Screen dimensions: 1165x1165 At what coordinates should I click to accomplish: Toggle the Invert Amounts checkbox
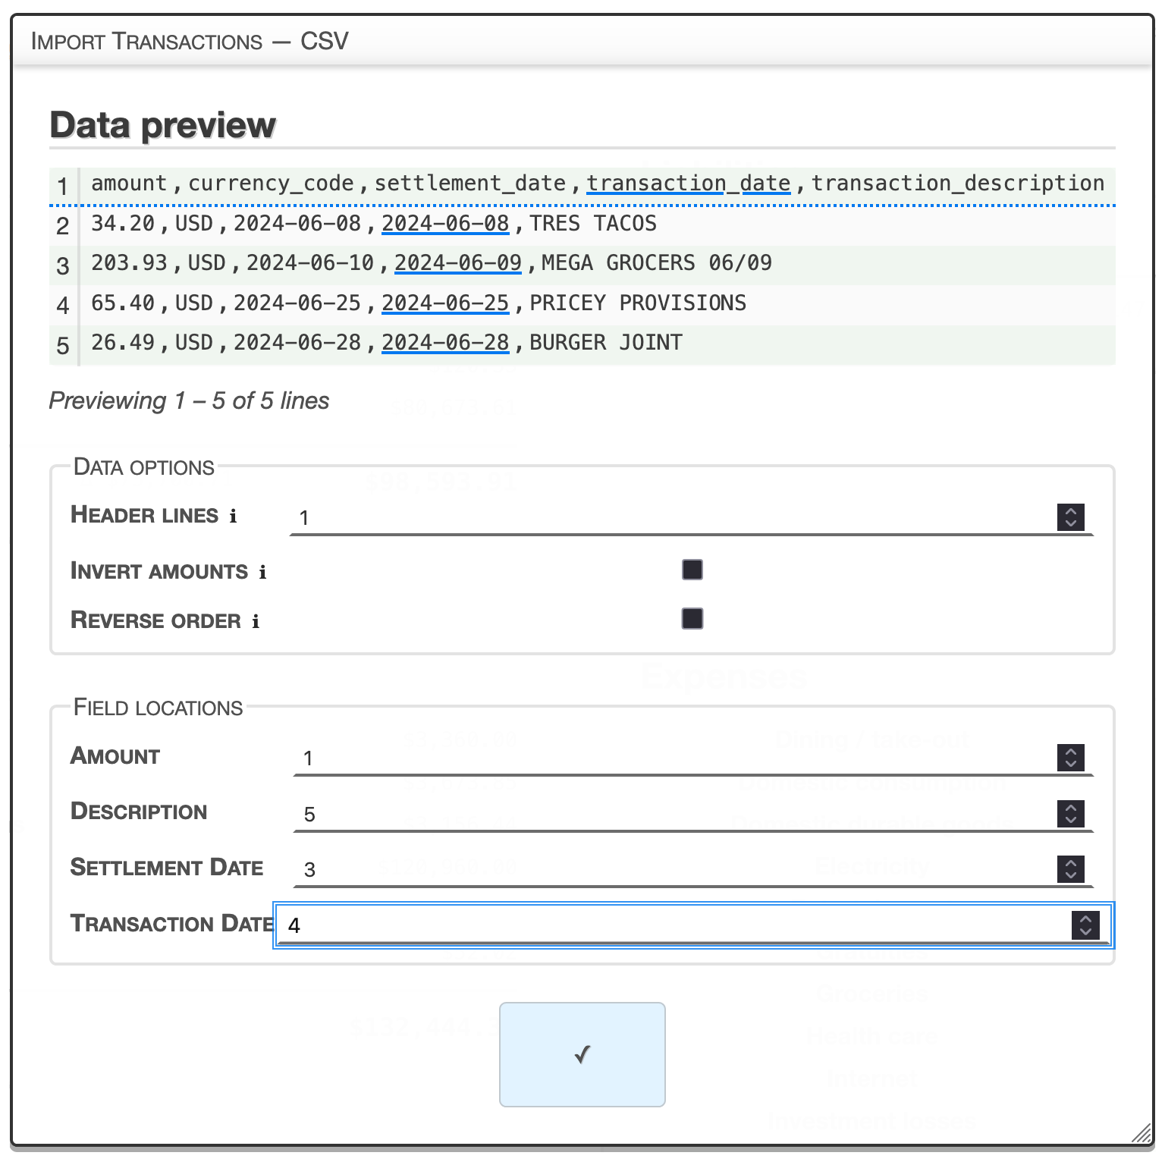pos(692,570)
